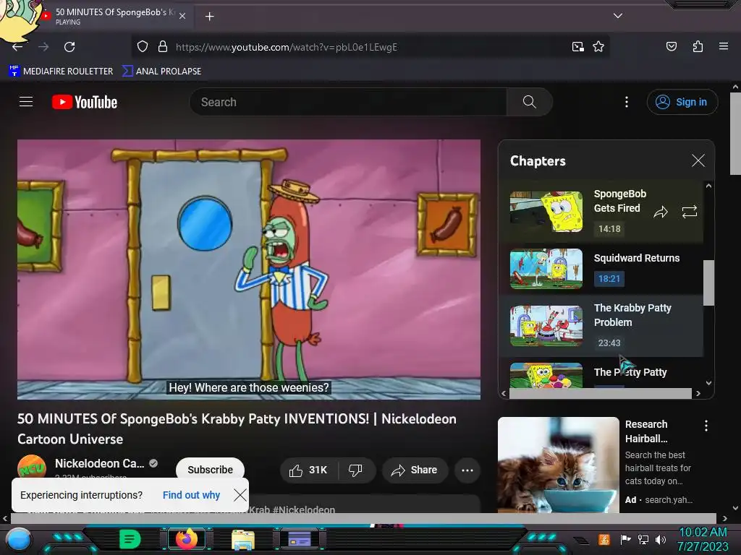This screenshot has height=555, width=741.
Task: Go to the YouTube home logo
Action: tap(85, 102)
